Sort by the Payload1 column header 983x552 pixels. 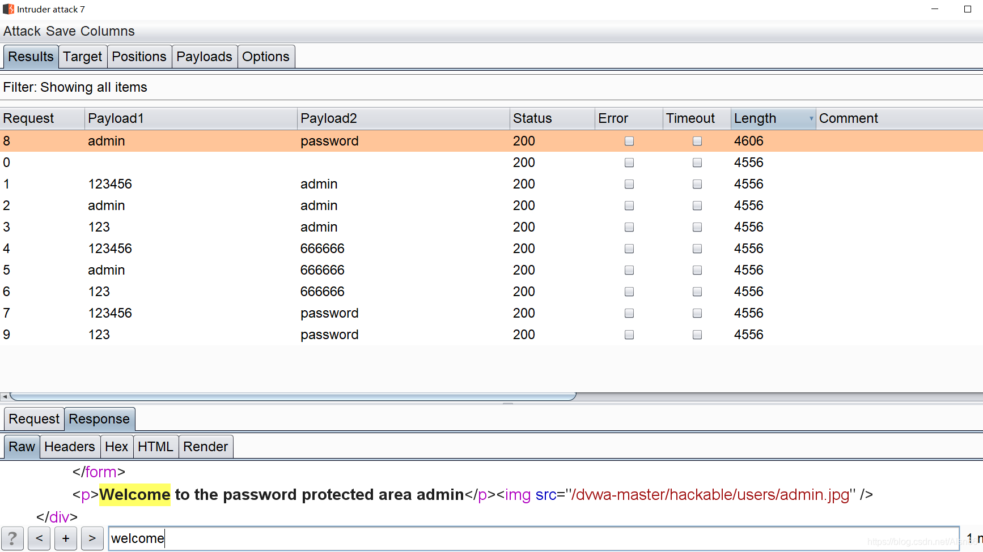click(191, 118)
